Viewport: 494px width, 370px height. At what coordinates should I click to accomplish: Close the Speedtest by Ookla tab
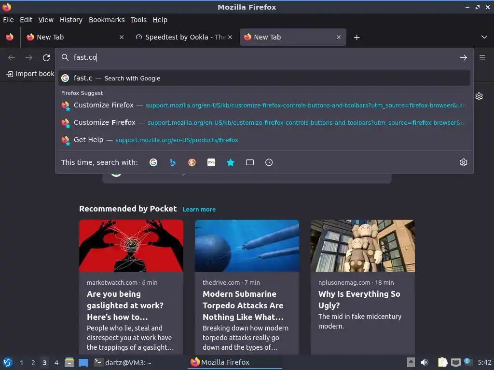click(230, 37)
